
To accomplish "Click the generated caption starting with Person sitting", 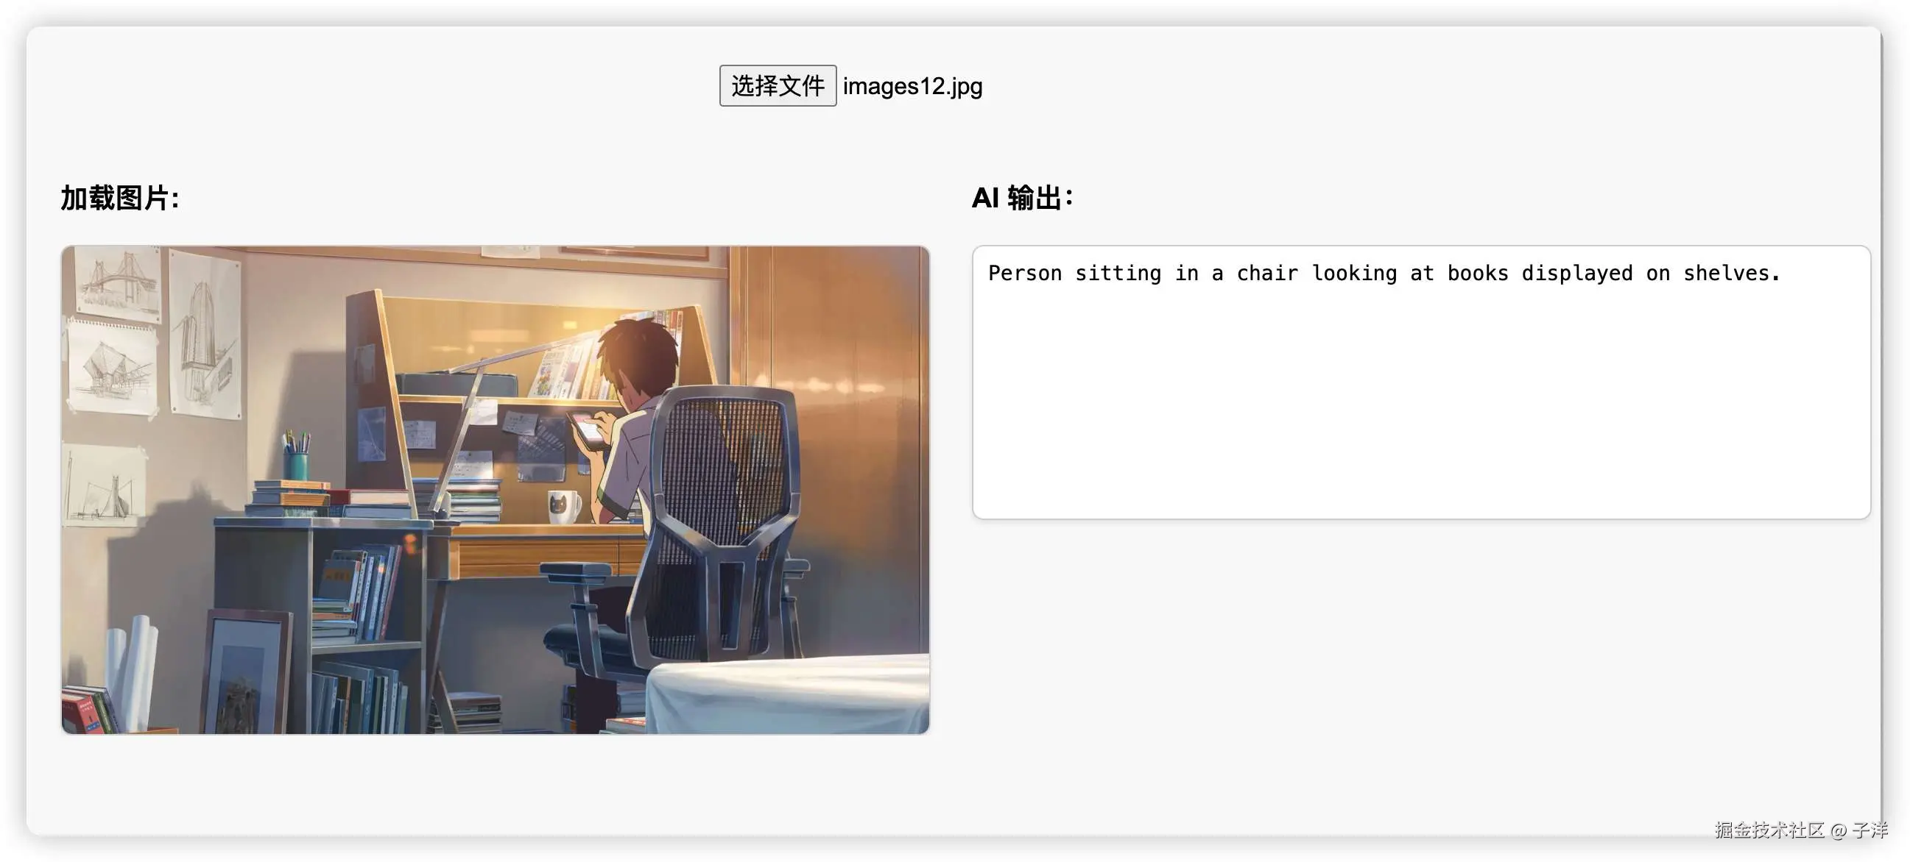I will 1384,274.
